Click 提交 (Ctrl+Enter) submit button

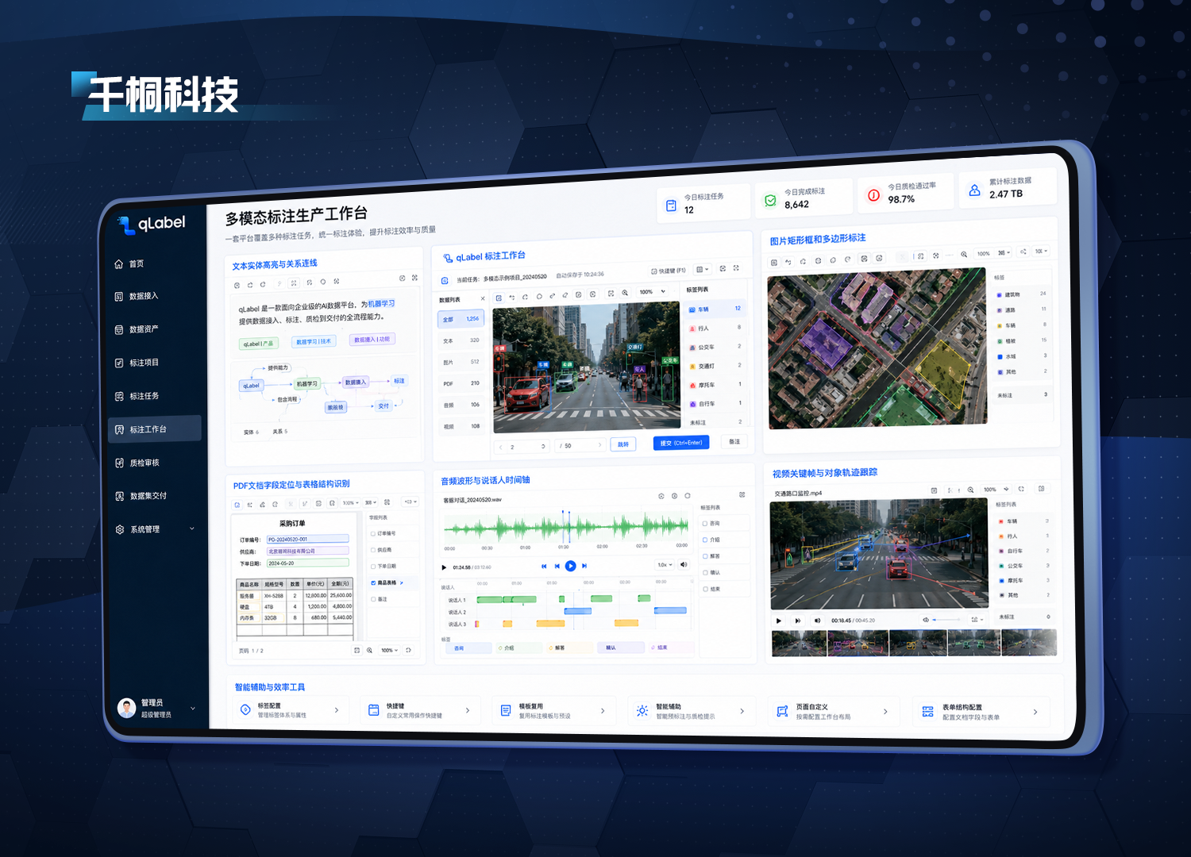pos(681,443)
